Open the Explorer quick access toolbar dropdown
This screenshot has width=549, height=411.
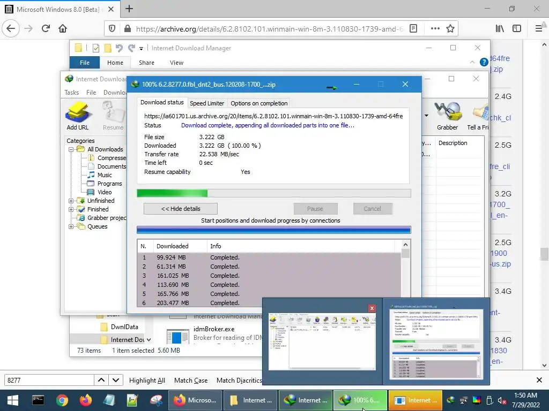point(141,48)
